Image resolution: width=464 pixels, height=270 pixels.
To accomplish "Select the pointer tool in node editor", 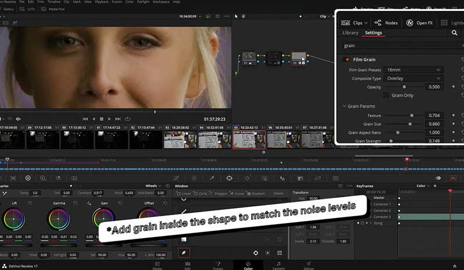I will 236,16.
